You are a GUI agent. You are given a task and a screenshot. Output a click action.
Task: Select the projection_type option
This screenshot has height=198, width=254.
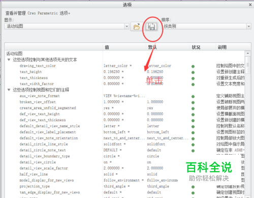click(35, 186)
